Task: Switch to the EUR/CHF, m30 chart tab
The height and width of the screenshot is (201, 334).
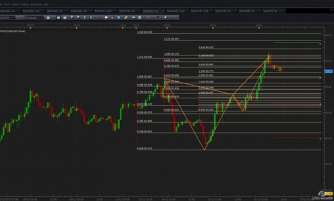Action: coord(201,11)
